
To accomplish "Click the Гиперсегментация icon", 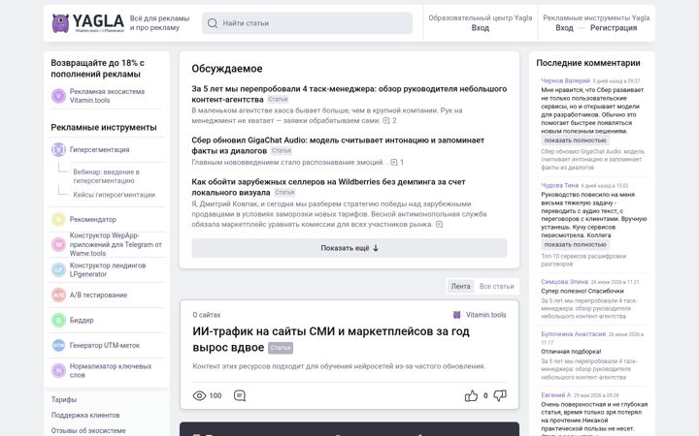I will point(58,149).
